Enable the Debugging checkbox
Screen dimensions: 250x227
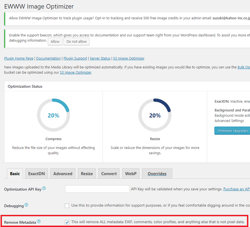tap(67, 205)
